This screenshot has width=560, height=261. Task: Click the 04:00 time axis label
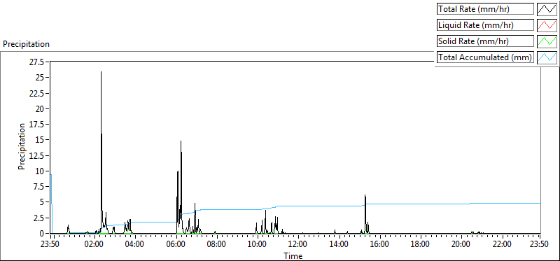pos(135,245)
